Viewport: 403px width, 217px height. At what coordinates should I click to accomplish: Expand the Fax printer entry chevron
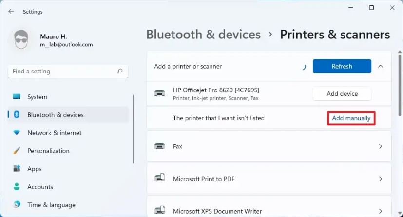(x=381, y=146)
